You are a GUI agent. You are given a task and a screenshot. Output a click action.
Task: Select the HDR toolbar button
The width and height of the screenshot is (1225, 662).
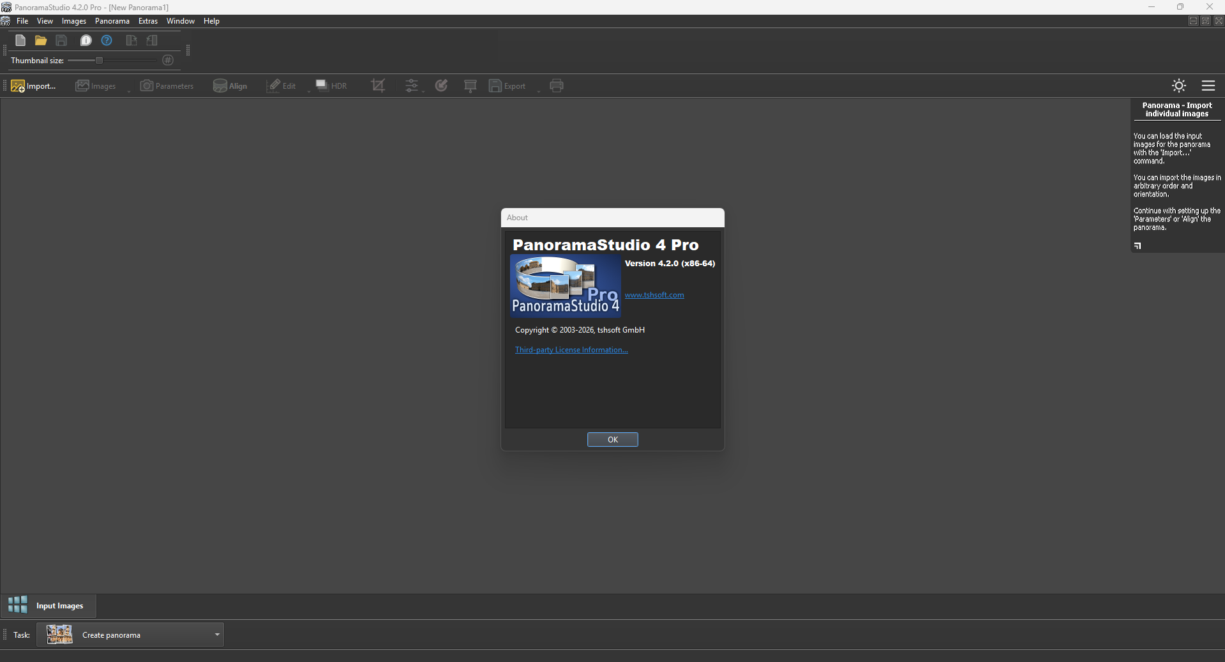click(331, 86)
